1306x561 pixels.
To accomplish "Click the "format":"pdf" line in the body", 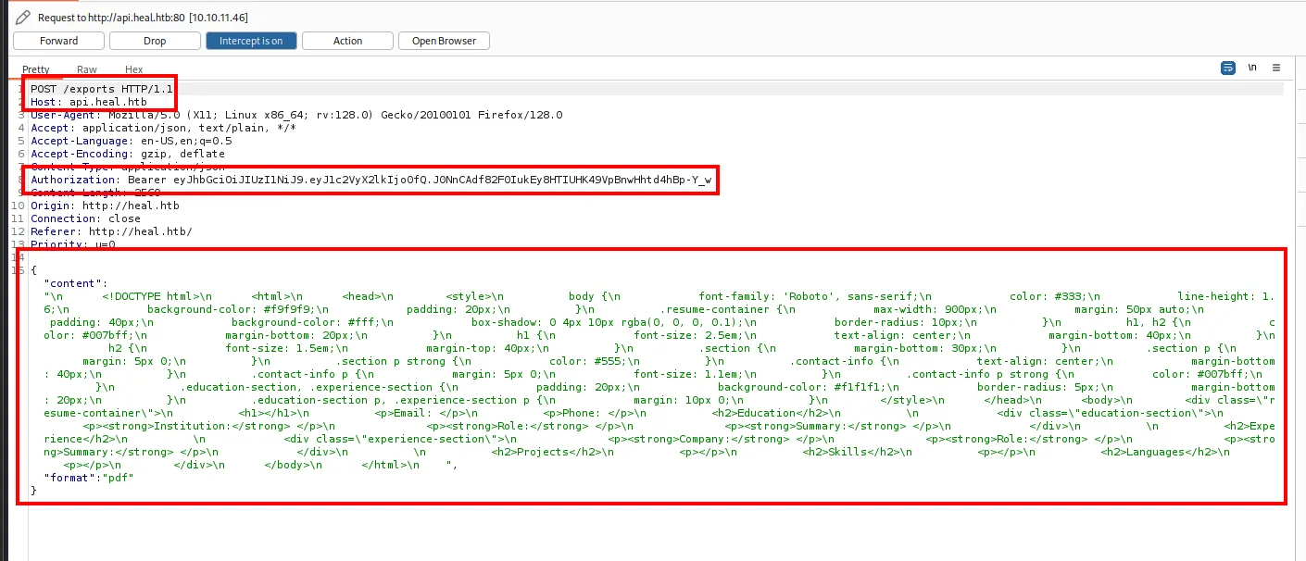I will click(x=89, y=477).
